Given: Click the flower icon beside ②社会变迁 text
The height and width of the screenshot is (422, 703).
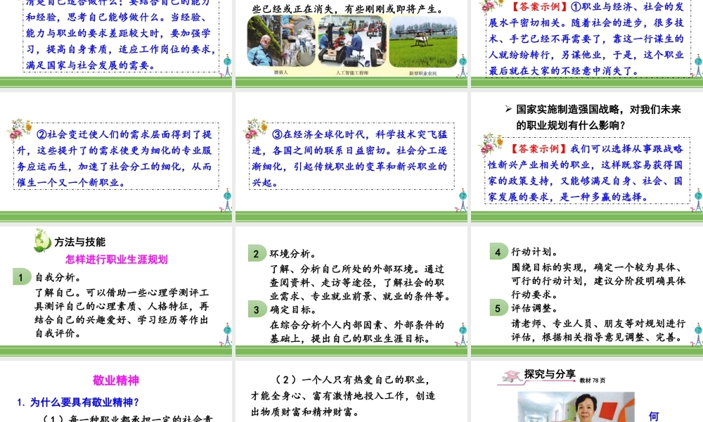Looking at the screenshot, I should coord(21,130).
